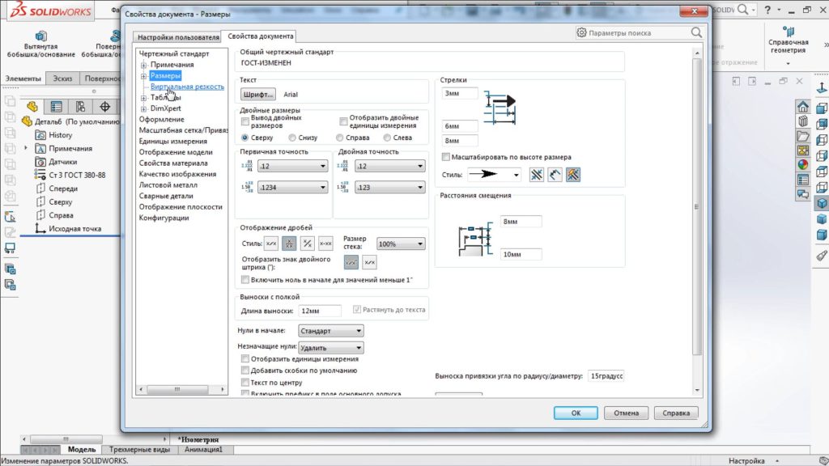829x466 pixels.
Task: Click the home icon in task pane
Action: [x=802, y=107]
